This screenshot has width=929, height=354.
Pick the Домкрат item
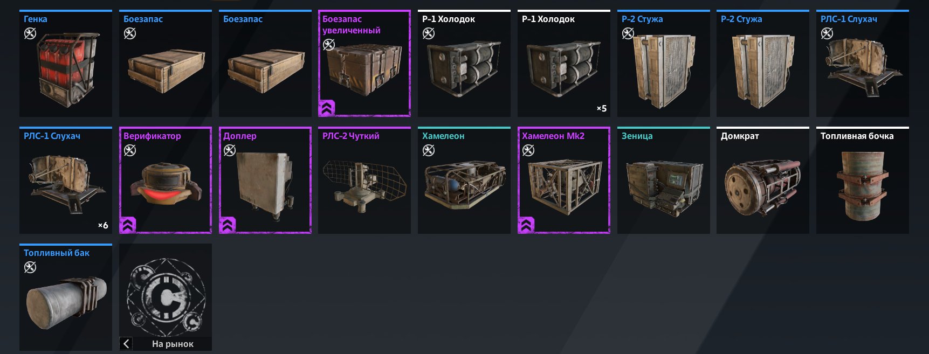tap(763, 180)
